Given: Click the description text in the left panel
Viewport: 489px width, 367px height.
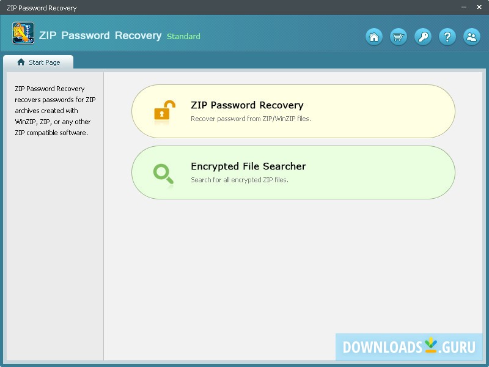Looking at the screenshot, I should pyautogui.click(x=54, y=111).
